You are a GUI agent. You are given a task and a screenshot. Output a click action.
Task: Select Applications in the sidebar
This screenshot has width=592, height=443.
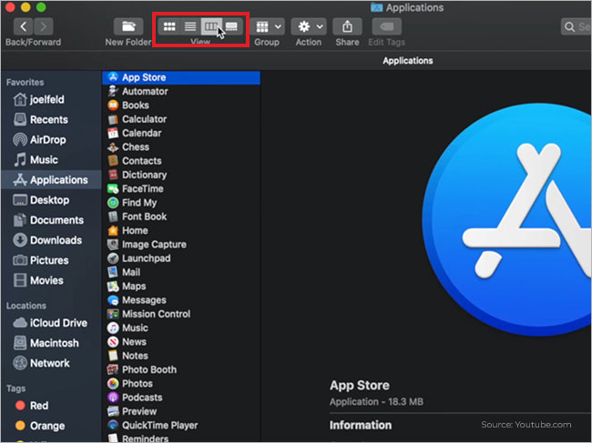coord(51,180)
